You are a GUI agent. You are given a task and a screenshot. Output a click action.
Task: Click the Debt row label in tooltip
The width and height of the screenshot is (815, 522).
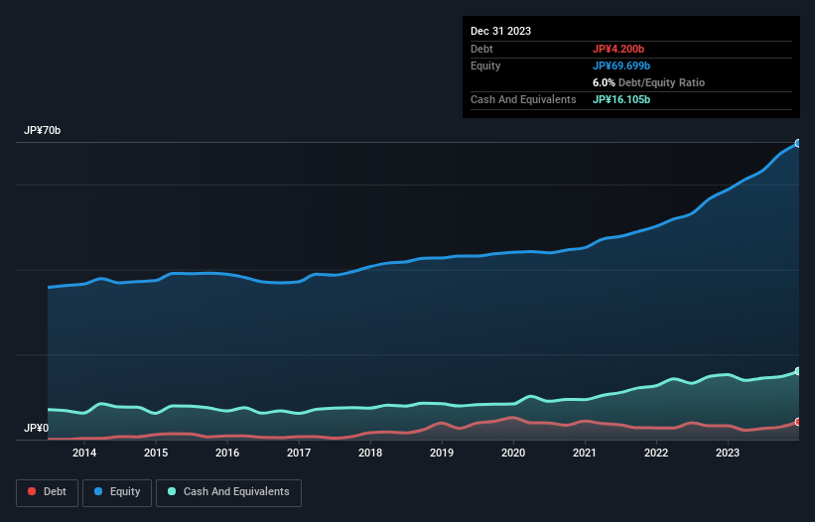pyautogui.click(x=481, y=49)
